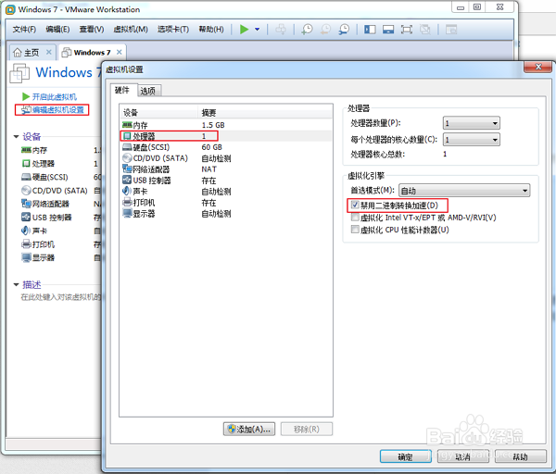
Task: Open the power options arrow beside play button
Action: coord(257,30)
